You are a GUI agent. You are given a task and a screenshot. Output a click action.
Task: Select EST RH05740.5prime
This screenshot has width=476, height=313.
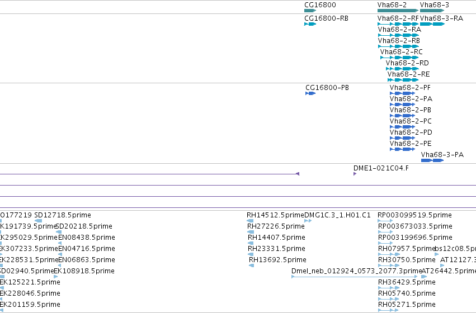(407, 294)
